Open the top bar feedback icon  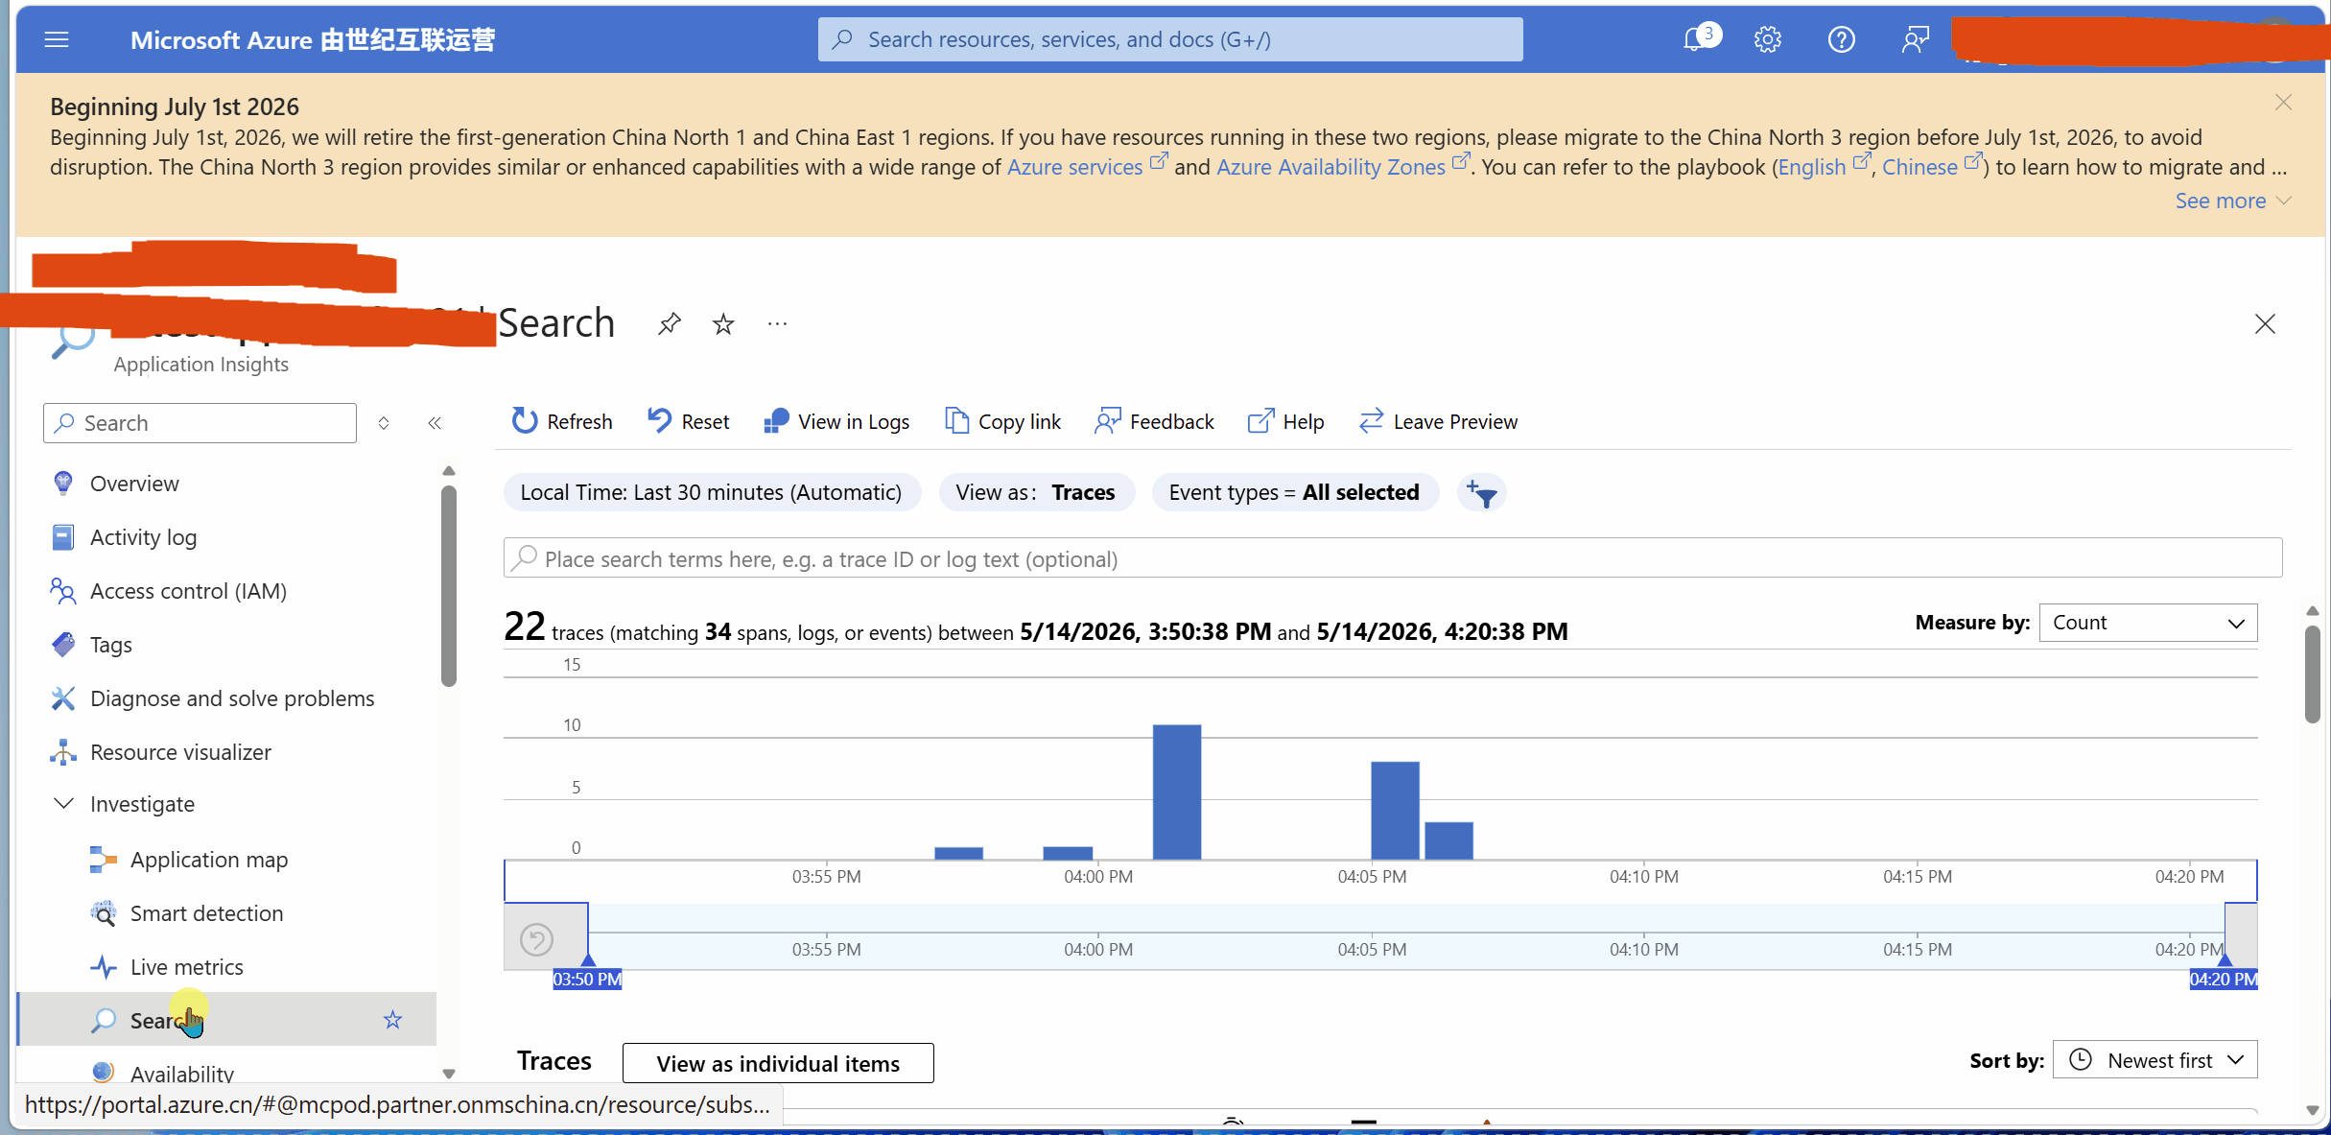(x=1915, y=39)
